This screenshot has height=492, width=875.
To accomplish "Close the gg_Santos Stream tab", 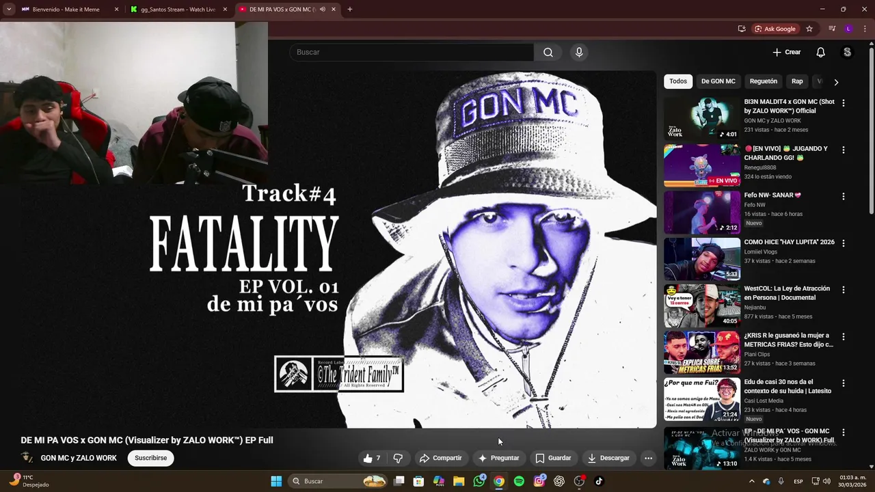I will [225, 10].
